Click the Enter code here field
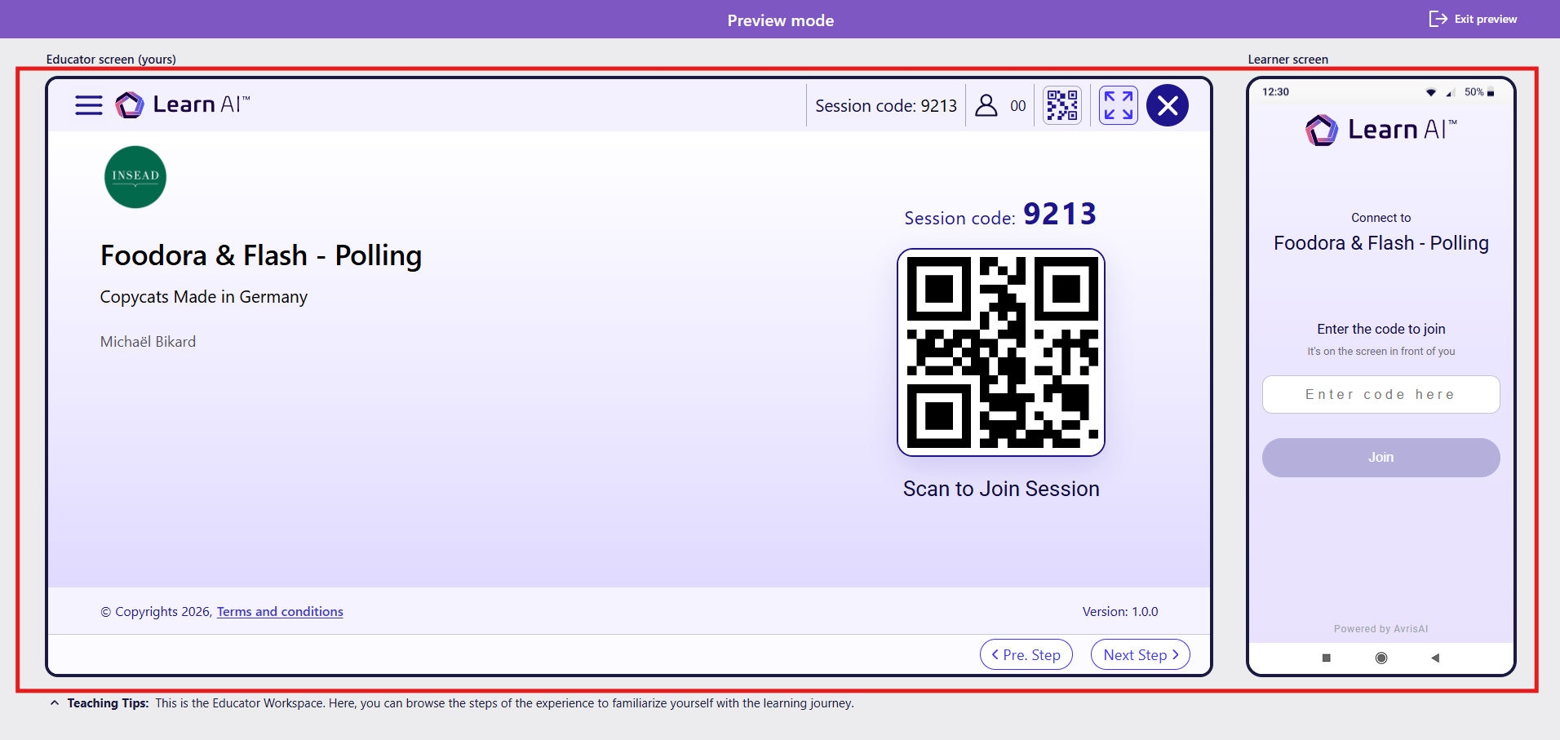Screen dimensions: 1560x740 (1381, 394)
